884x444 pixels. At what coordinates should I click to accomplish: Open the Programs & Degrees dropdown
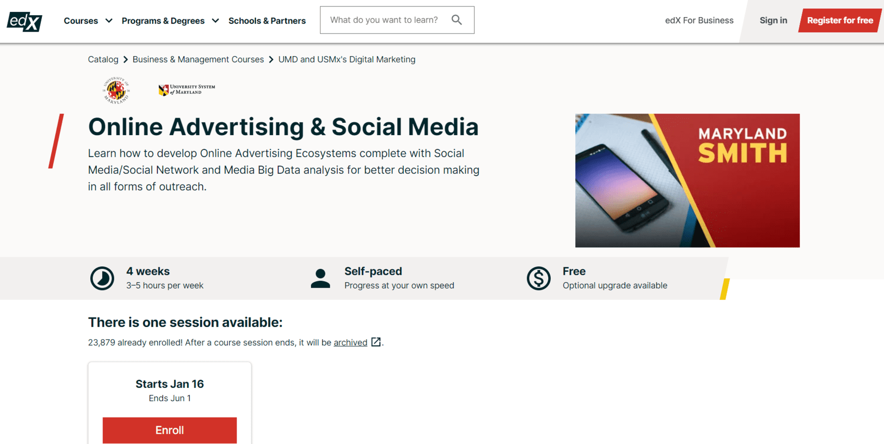[x=163, y=21]
